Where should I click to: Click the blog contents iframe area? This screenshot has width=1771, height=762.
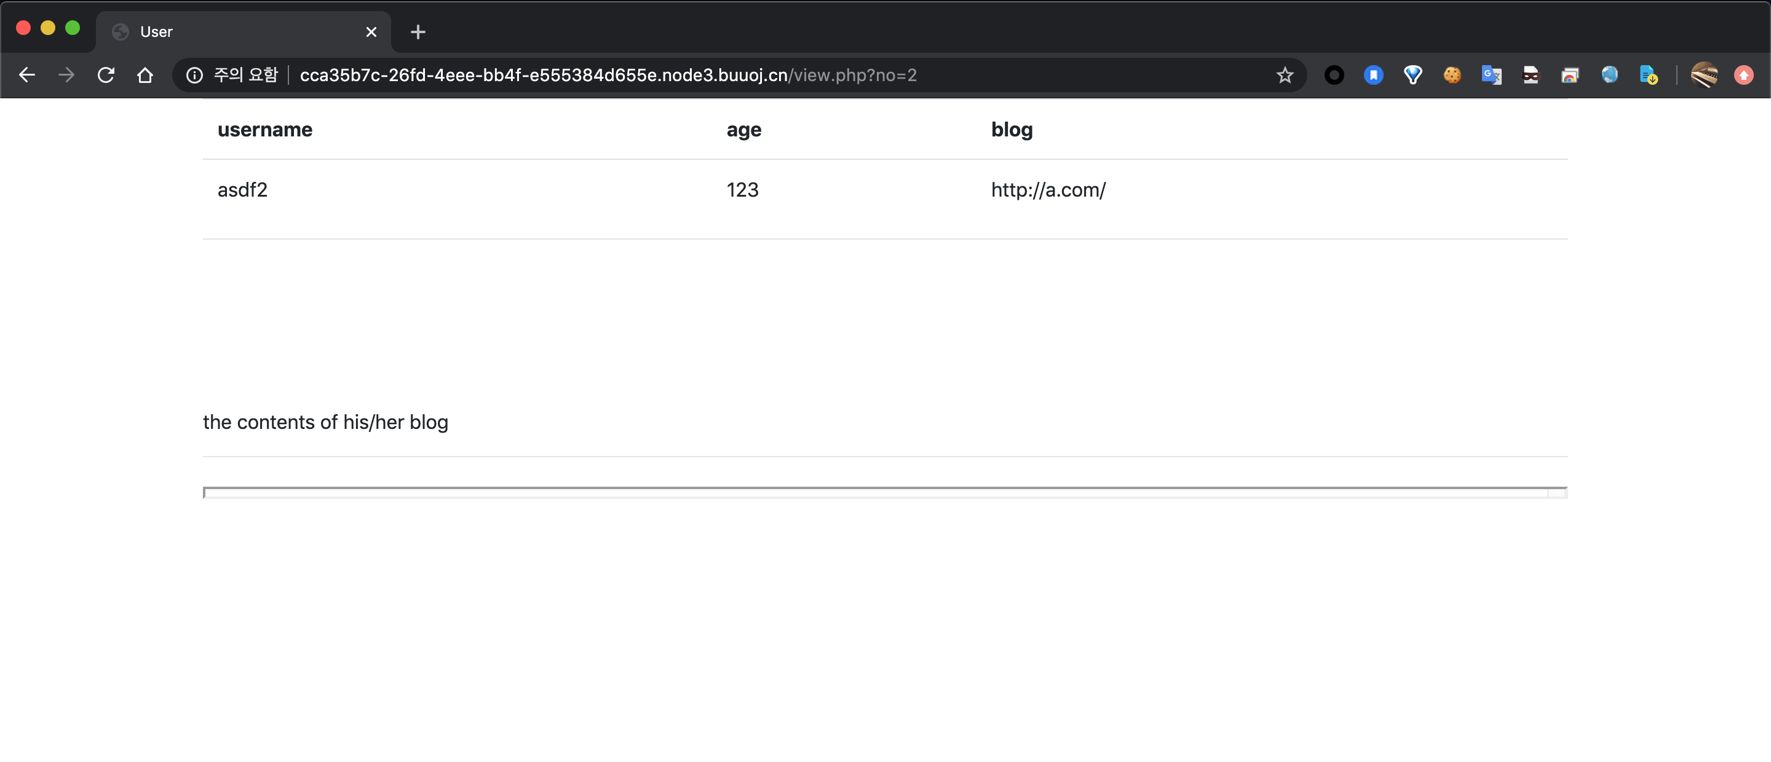click(884, 493)
